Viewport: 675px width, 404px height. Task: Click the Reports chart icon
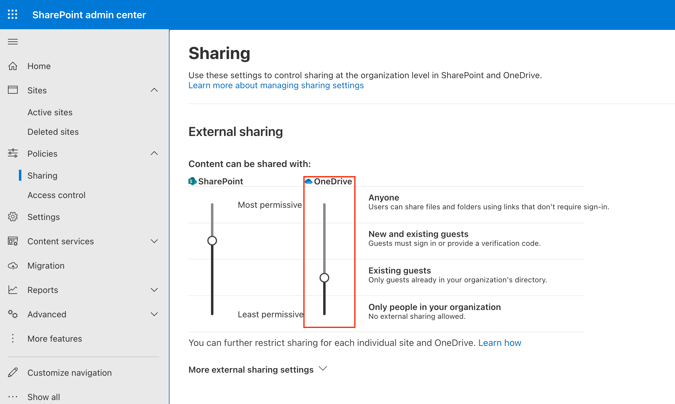coord(13,290)
